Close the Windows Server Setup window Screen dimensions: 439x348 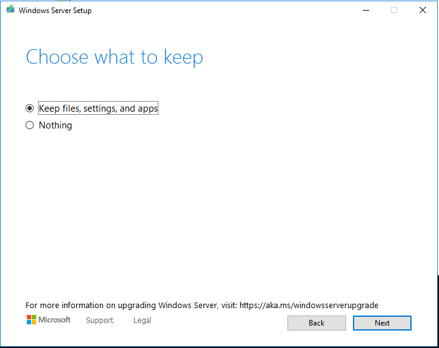coord(423,11)
